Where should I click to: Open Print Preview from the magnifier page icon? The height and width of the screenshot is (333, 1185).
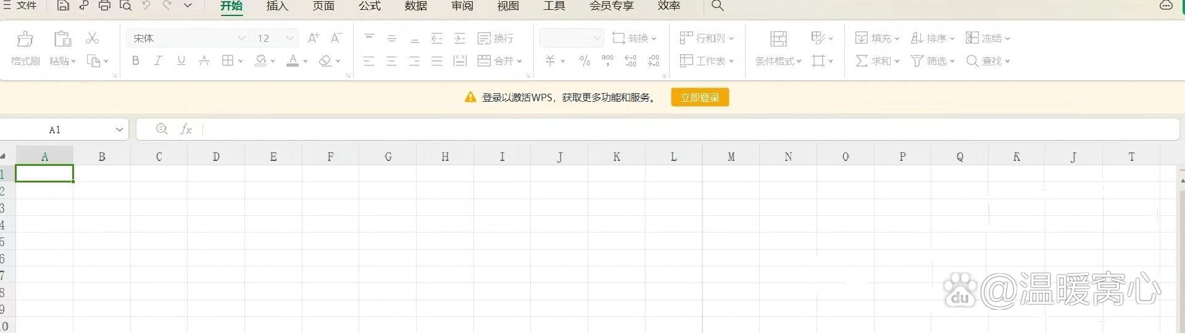[x=125, y=6]
